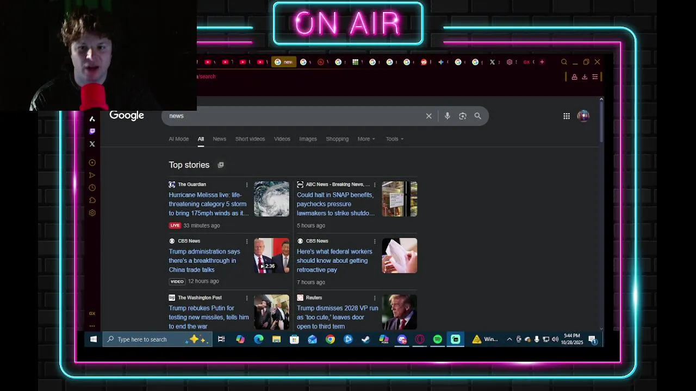Click the profile icon beside downloads
This screenshot has height=391, width=696.
coord(574,77)
